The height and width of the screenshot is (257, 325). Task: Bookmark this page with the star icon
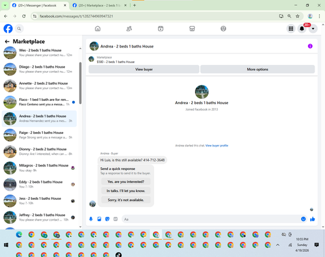tap(298, 16)
